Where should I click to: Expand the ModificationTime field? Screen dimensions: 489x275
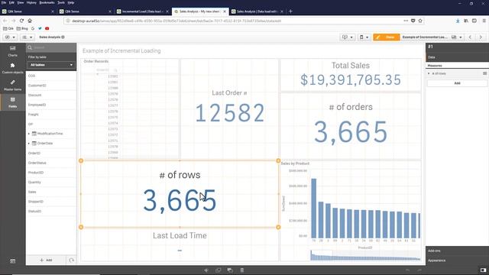[x=29, y=134]
